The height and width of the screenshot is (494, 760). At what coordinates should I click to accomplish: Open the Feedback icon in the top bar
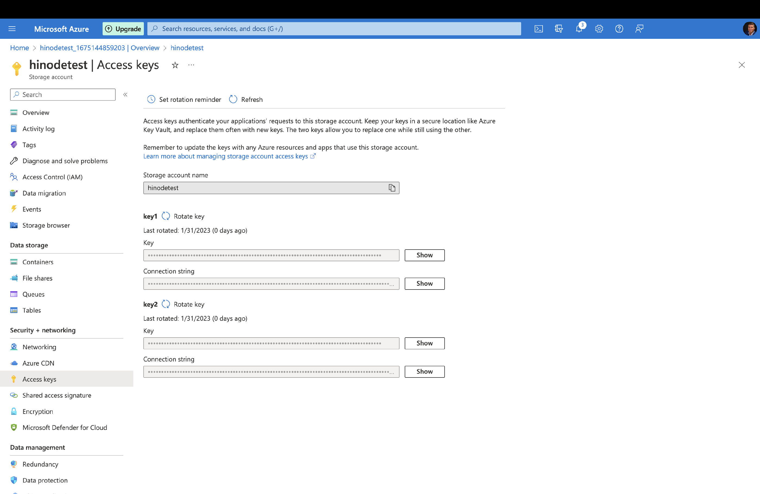639,29
